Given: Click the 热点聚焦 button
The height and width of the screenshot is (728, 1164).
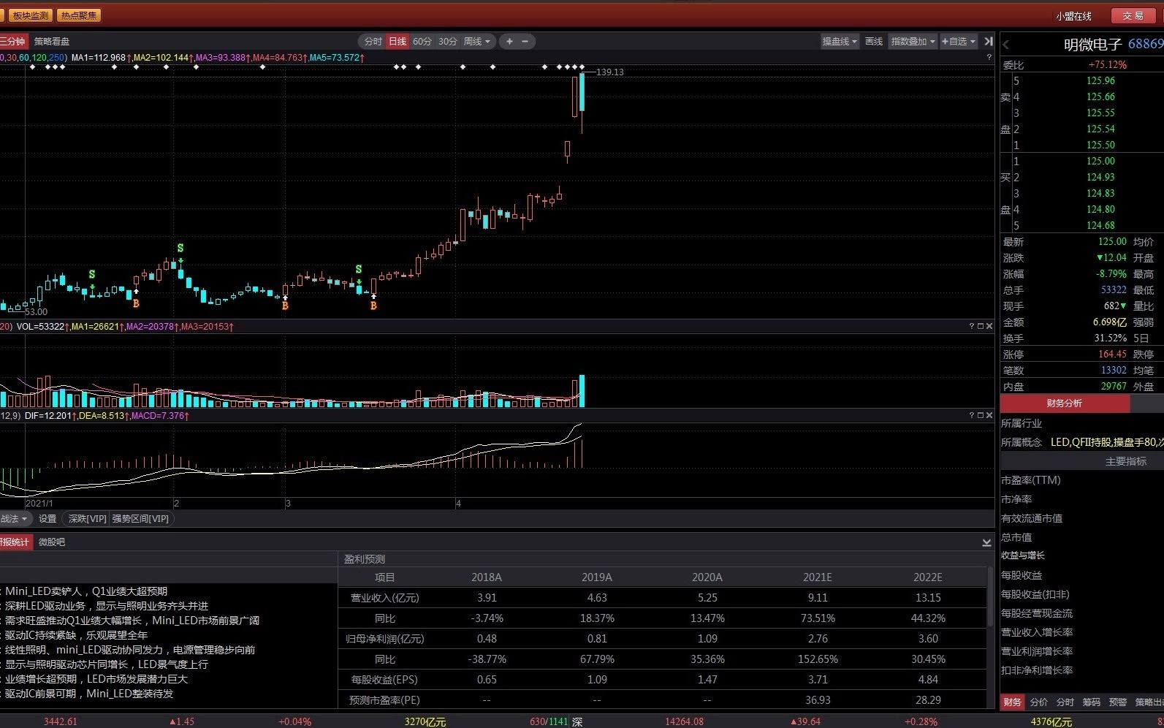Looking at the screenshot, I should [x=79, y=15].
